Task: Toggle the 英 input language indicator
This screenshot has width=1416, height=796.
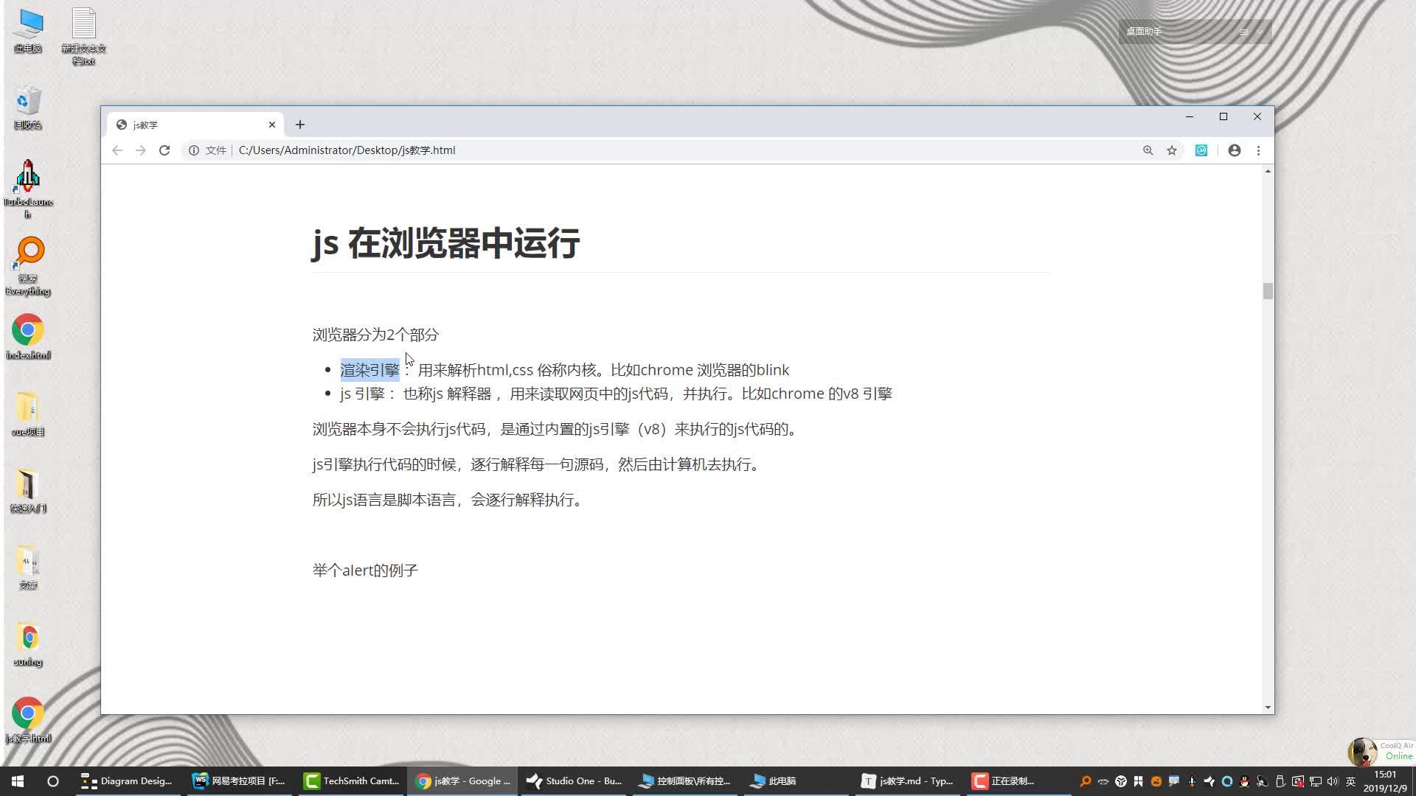Action: coord(1351,781)
